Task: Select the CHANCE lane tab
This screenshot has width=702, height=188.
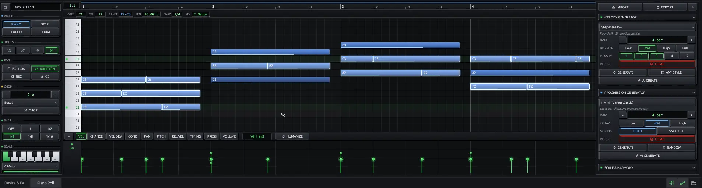Action: click(96, 136)
